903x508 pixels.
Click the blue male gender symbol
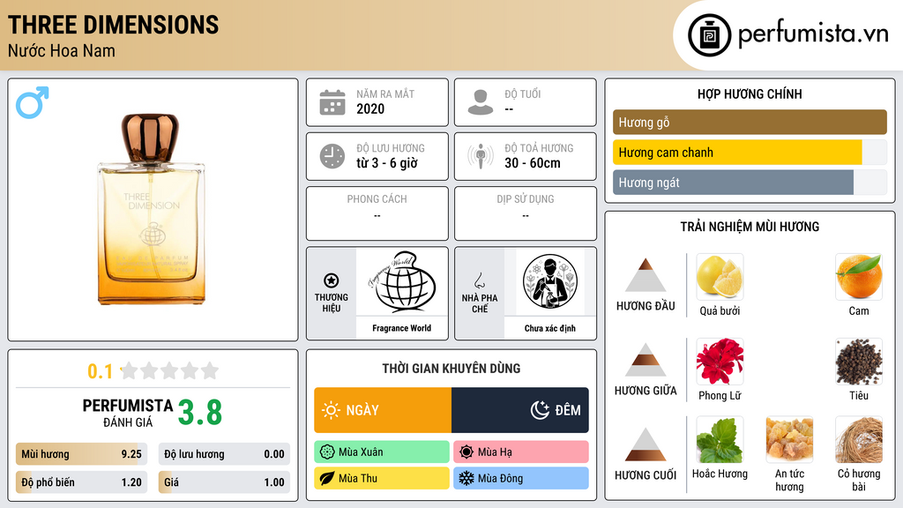pos(33,102)
